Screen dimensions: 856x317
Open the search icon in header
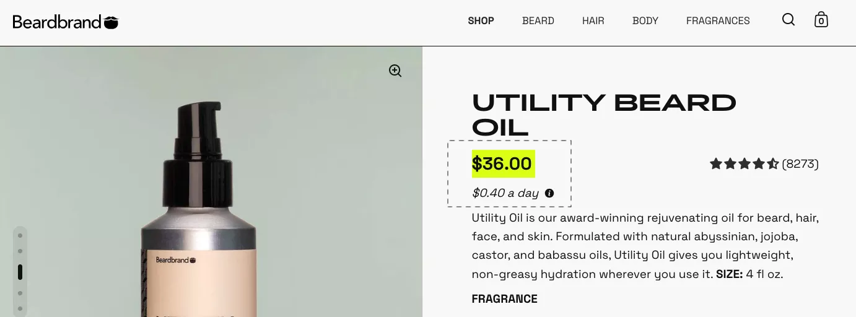tap(788, 20)
